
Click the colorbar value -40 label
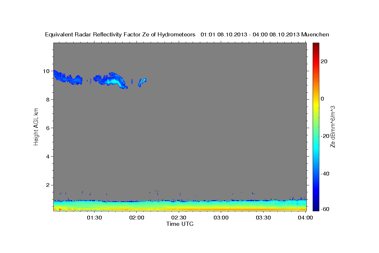pyautogui.click(x=325, y=173)
